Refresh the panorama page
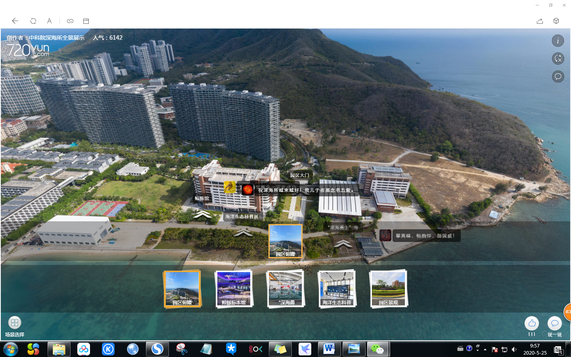Screen dimensions: 571x357 (33, 21)
